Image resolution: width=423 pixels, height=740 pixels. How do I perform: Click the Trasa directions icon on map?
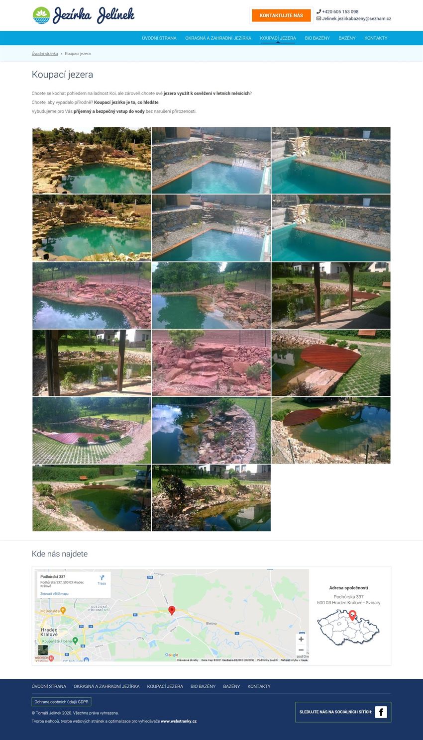point(102,580)
